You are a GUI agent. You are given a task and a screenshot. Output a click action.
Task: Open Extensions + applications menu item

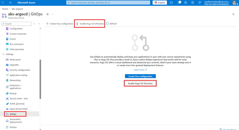(16, 87)
